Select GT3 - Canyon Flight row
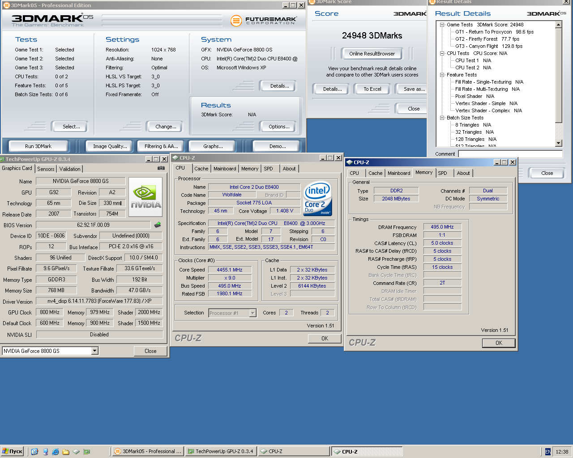Viewport: 573px width, 458px height. point(489,46)
